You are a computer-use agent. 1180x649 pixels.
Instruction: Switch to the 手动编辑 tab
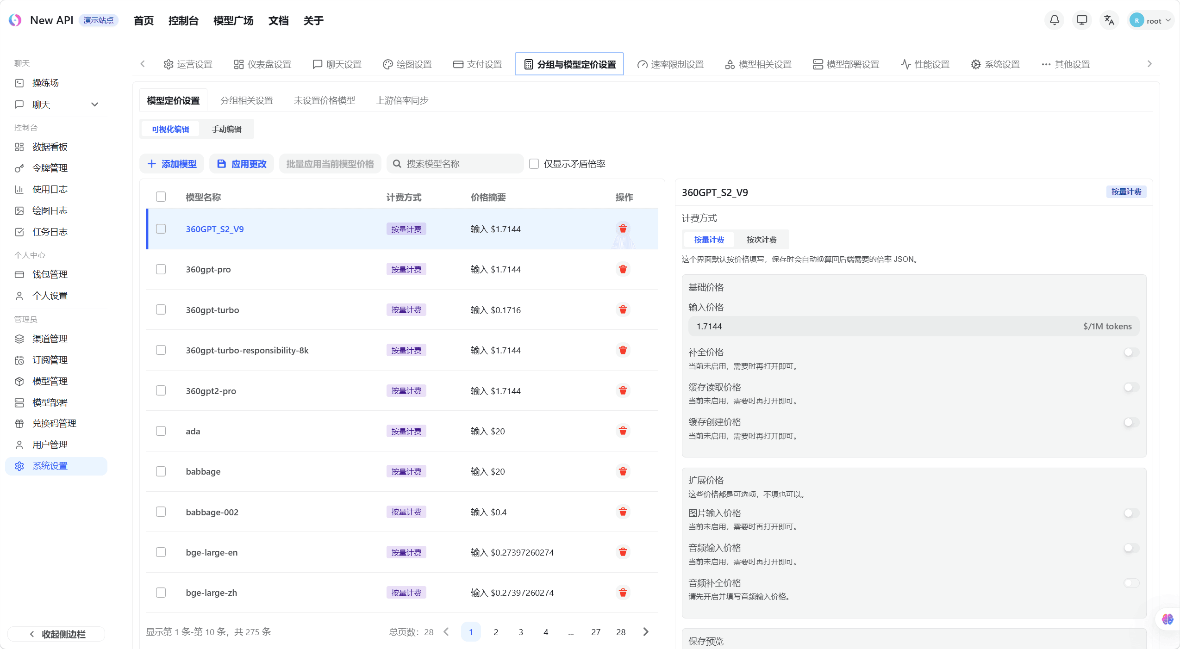(x=226, y=129)
